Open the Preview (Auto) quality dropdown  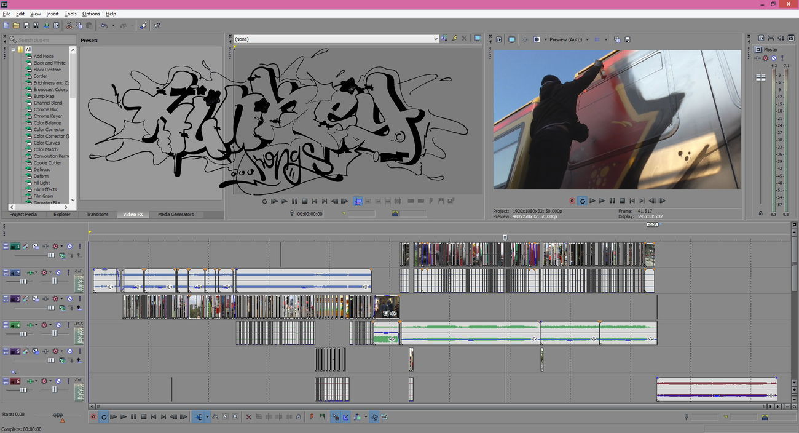point(587,39)
